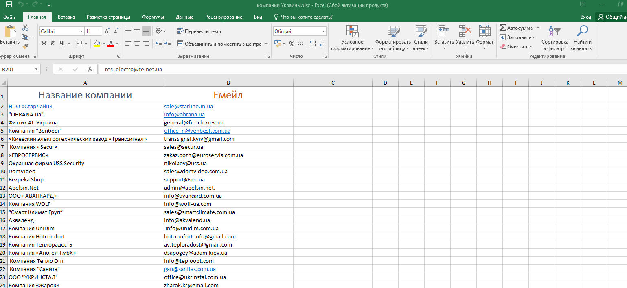The width and height of the screenshot is (627, 288).
Task: Open the Очистить clear dropdown
Action: [516, 47]
